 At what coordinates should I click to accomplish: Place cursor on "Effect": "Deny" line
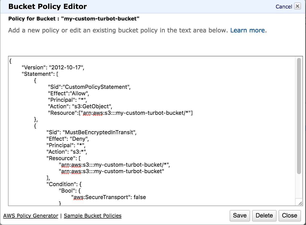(68, 139)
